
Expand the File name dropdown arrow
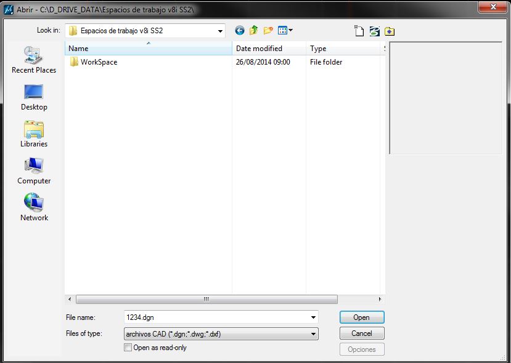[313, 317]
